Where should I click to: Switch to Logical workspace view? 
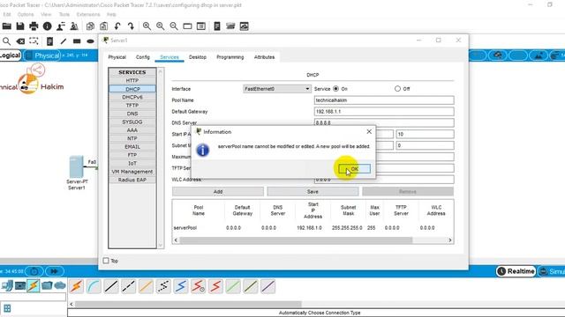(x=10, y=55)
